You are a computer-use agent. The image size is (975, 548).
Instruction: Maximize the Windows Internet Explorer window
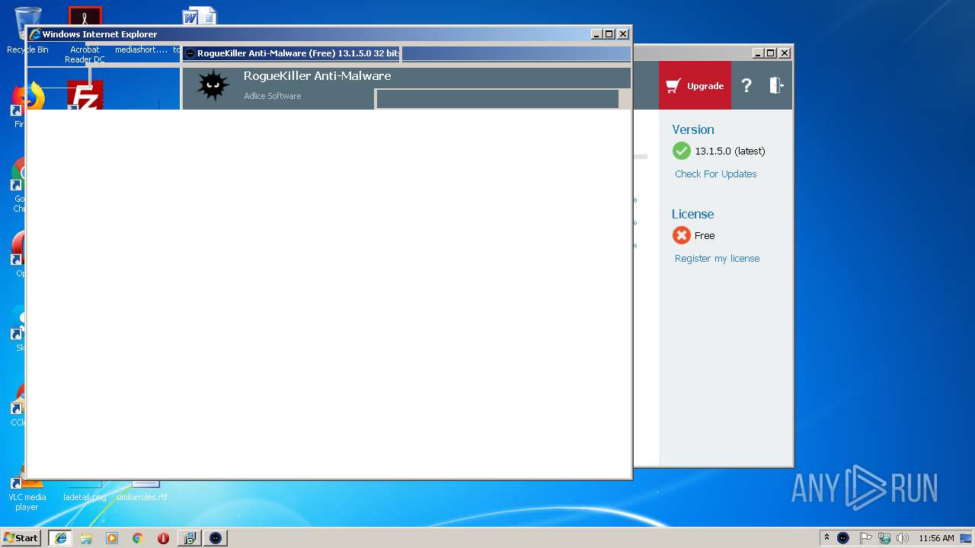pos(609,34)
